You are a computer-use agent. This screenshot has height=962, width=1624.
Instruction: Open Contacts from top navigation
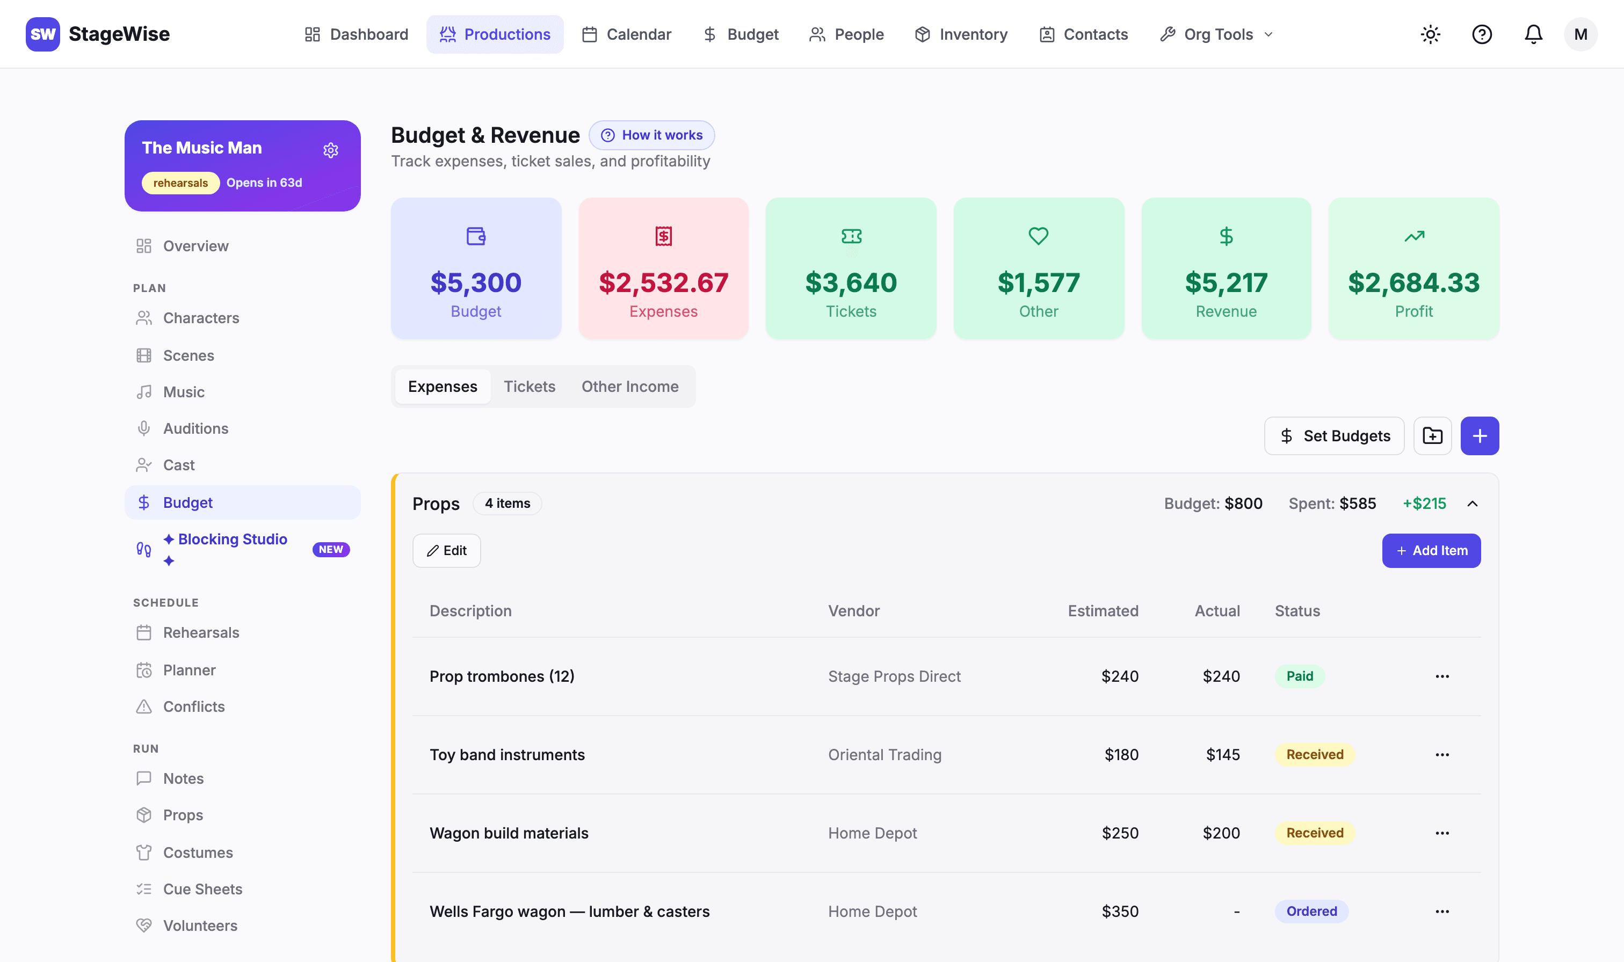pyautogui.click(x=1083, y=34)
